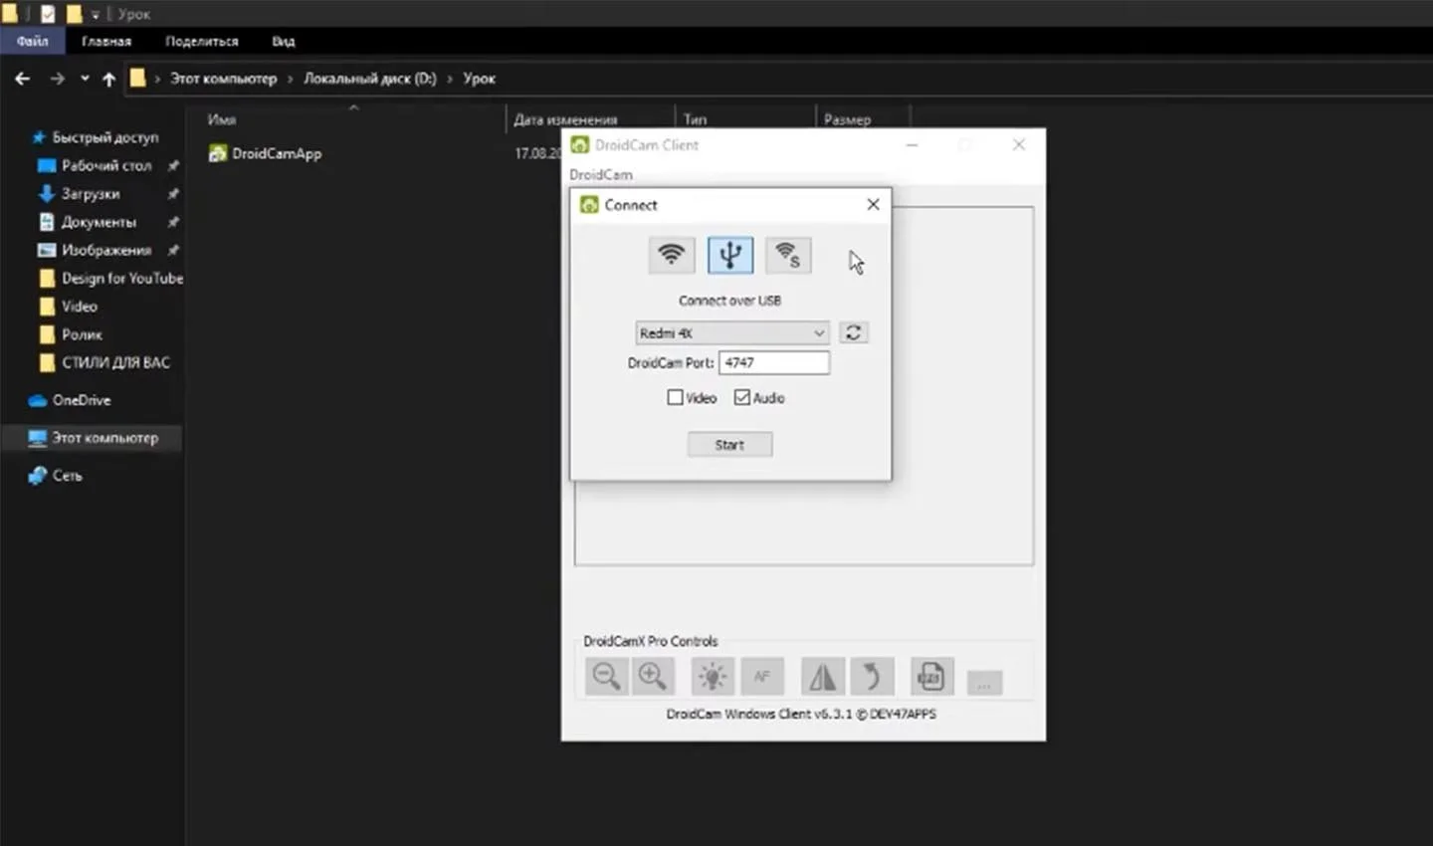1433x846 pixels.
Task: Open the DroidCam menu
Action: [601, 174]
